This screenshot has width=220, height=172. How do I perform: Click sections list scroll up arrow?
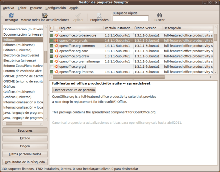click(45, 27)
